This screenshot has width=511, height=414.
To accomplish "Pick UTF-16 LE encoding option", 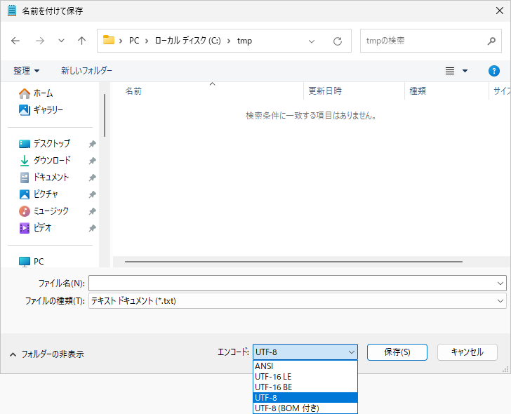I will 273,377.
